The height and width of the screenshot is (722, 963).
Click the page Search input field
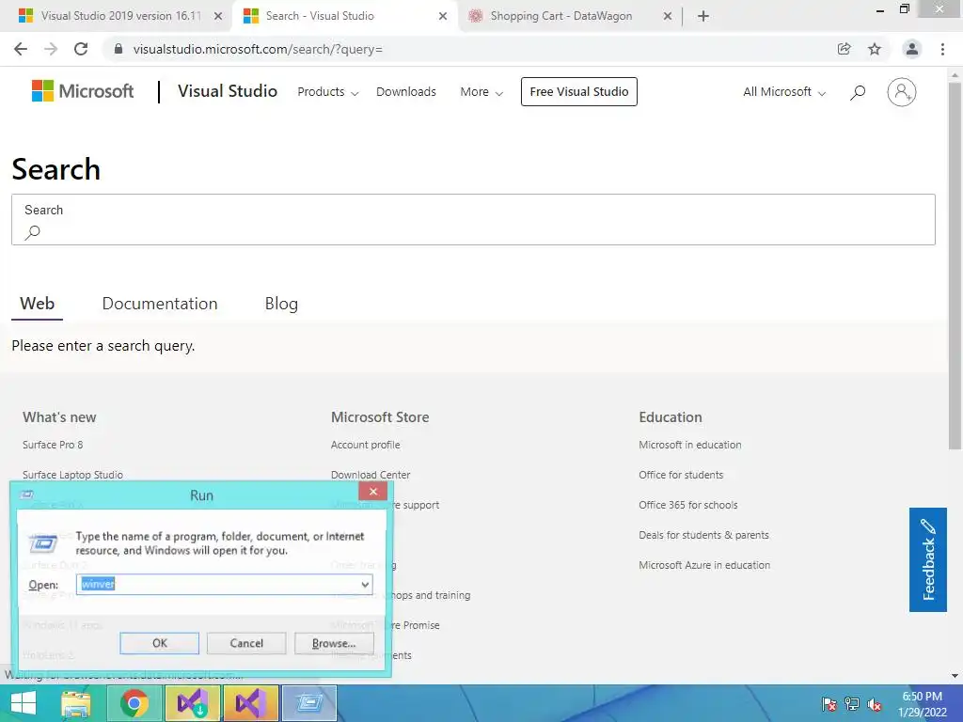coord(473,219)
